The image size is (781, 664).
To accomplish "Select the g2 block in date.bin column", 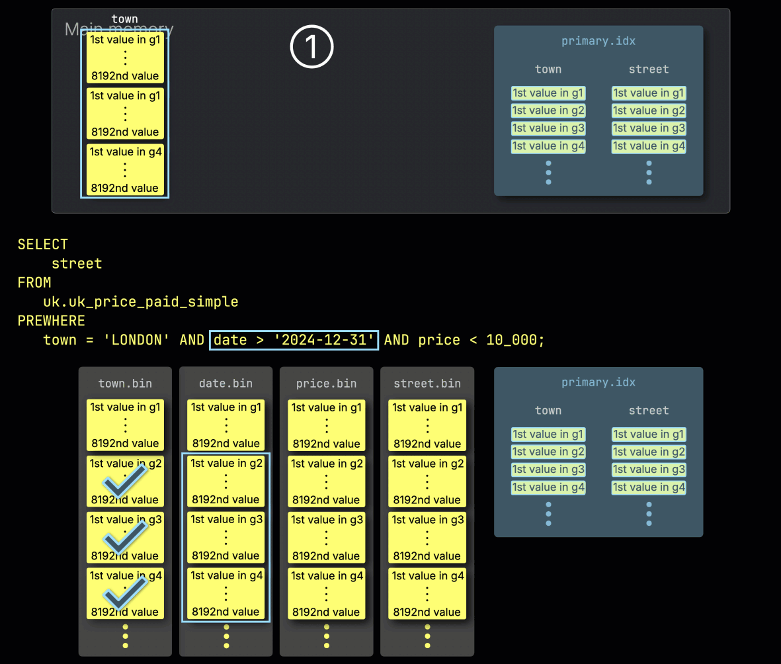I will click(226, 481).
